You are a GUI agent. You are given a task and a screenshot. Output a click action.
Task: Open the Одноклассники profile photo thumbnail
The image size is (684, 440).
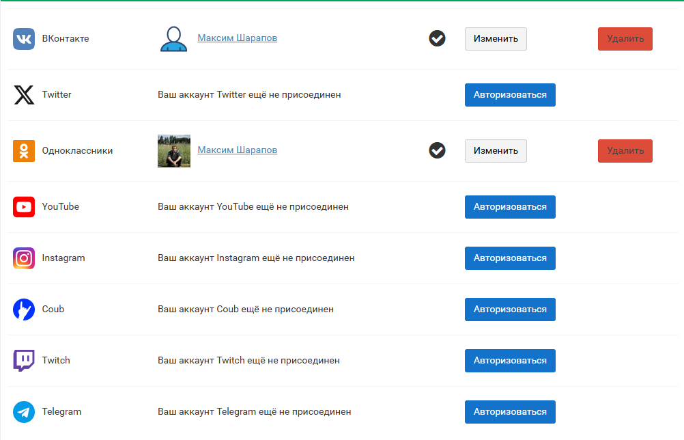point(174,151)
